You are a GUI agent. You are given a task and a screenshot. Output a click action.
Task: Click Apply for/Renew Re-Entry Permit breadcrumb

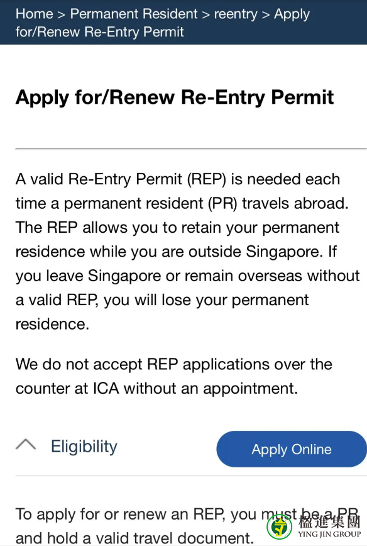pos(163,23)
